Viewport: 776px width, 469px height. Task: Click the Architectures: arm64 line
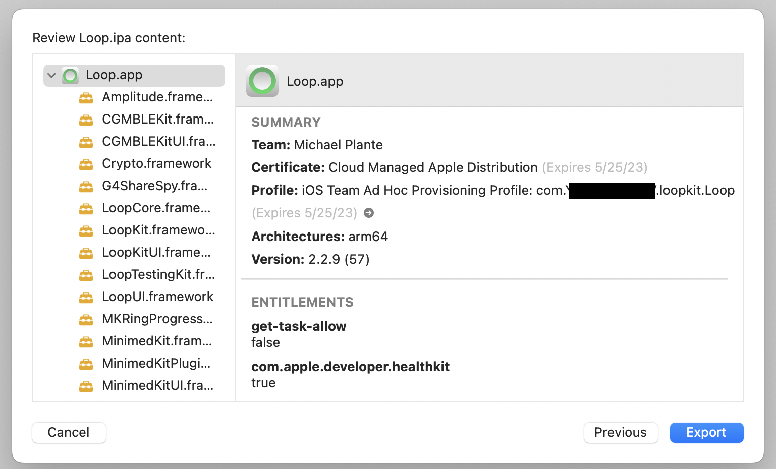pos(320,237)
